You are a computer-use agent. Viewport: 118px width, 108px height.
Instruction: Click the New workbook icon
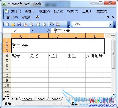7,24
